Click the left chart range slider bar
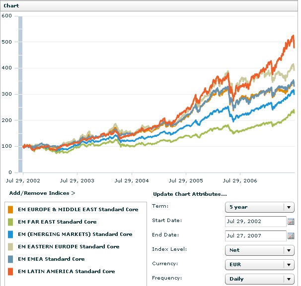This screenshot has width=301, height=286. (x=20, y=94)
